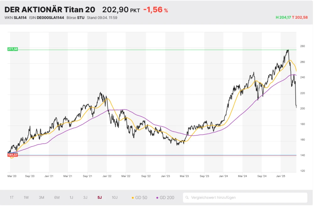Toggle the GD 200 moving average line

pos(165,198)
